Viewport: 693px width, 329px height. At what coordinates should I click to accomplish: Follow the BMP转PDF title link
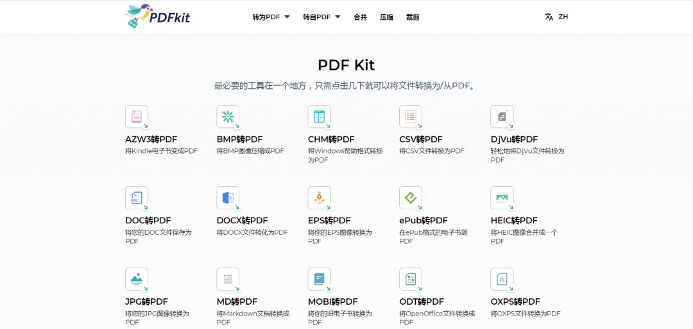click(x=241, y=140)
